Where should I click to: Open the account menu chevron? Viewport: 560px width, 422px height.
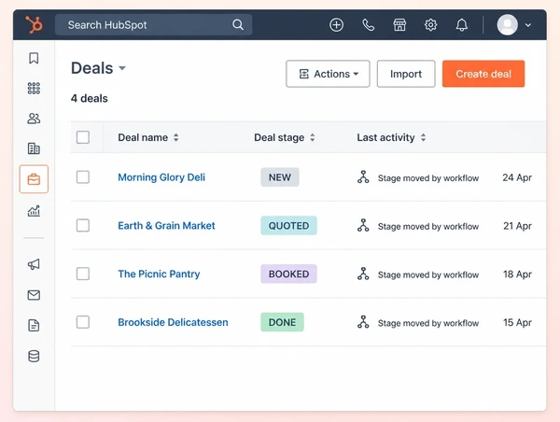click(528, 25)
